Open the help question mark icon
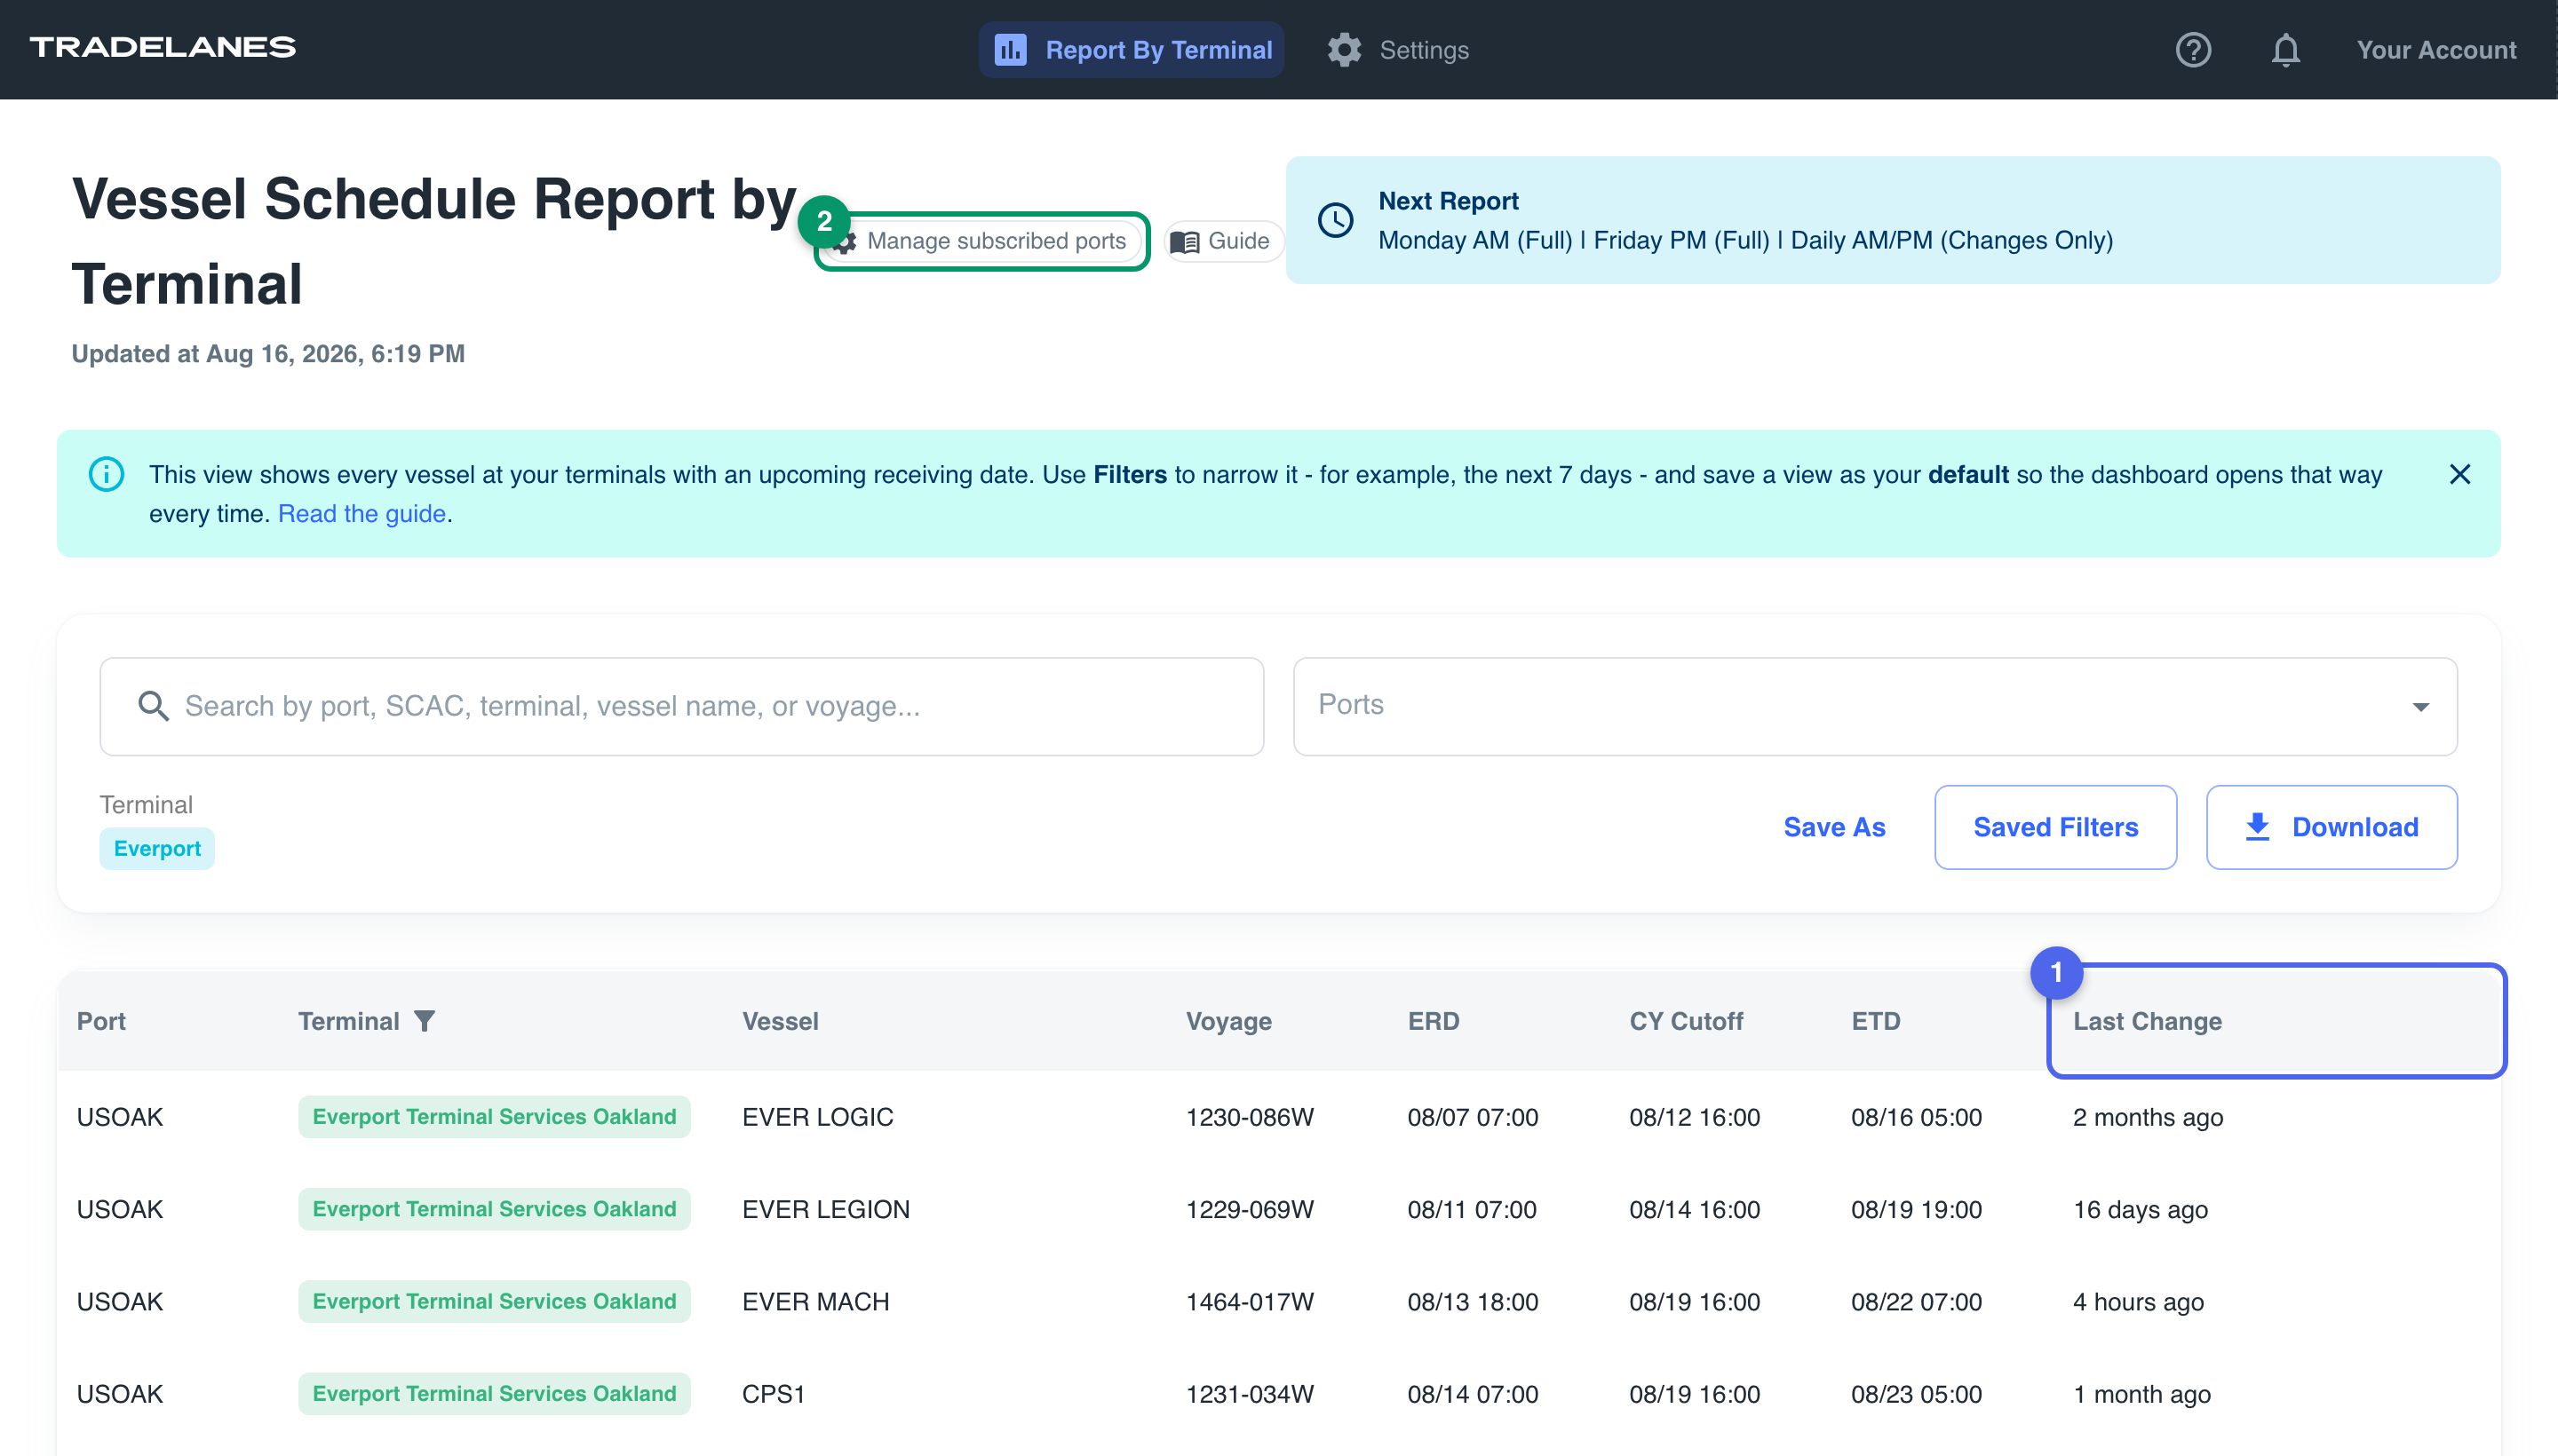This screenshot has width=2558, height=1456. click(x=2193, y=49)
